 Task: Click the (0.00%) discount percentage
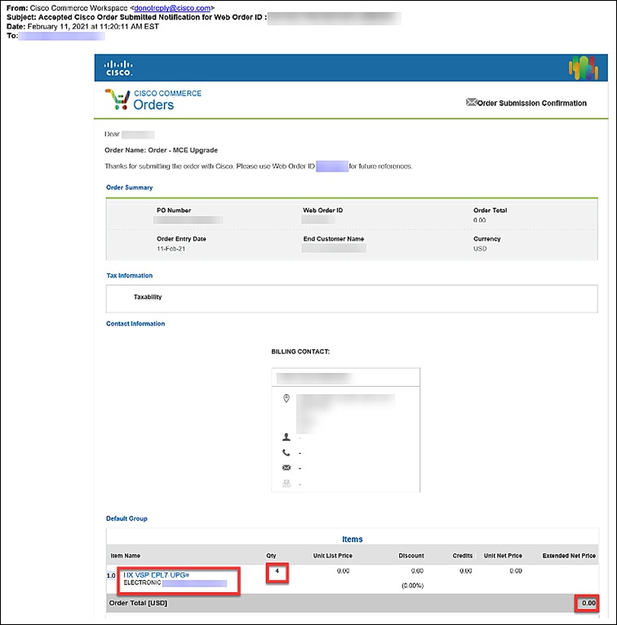pos(412,586)
